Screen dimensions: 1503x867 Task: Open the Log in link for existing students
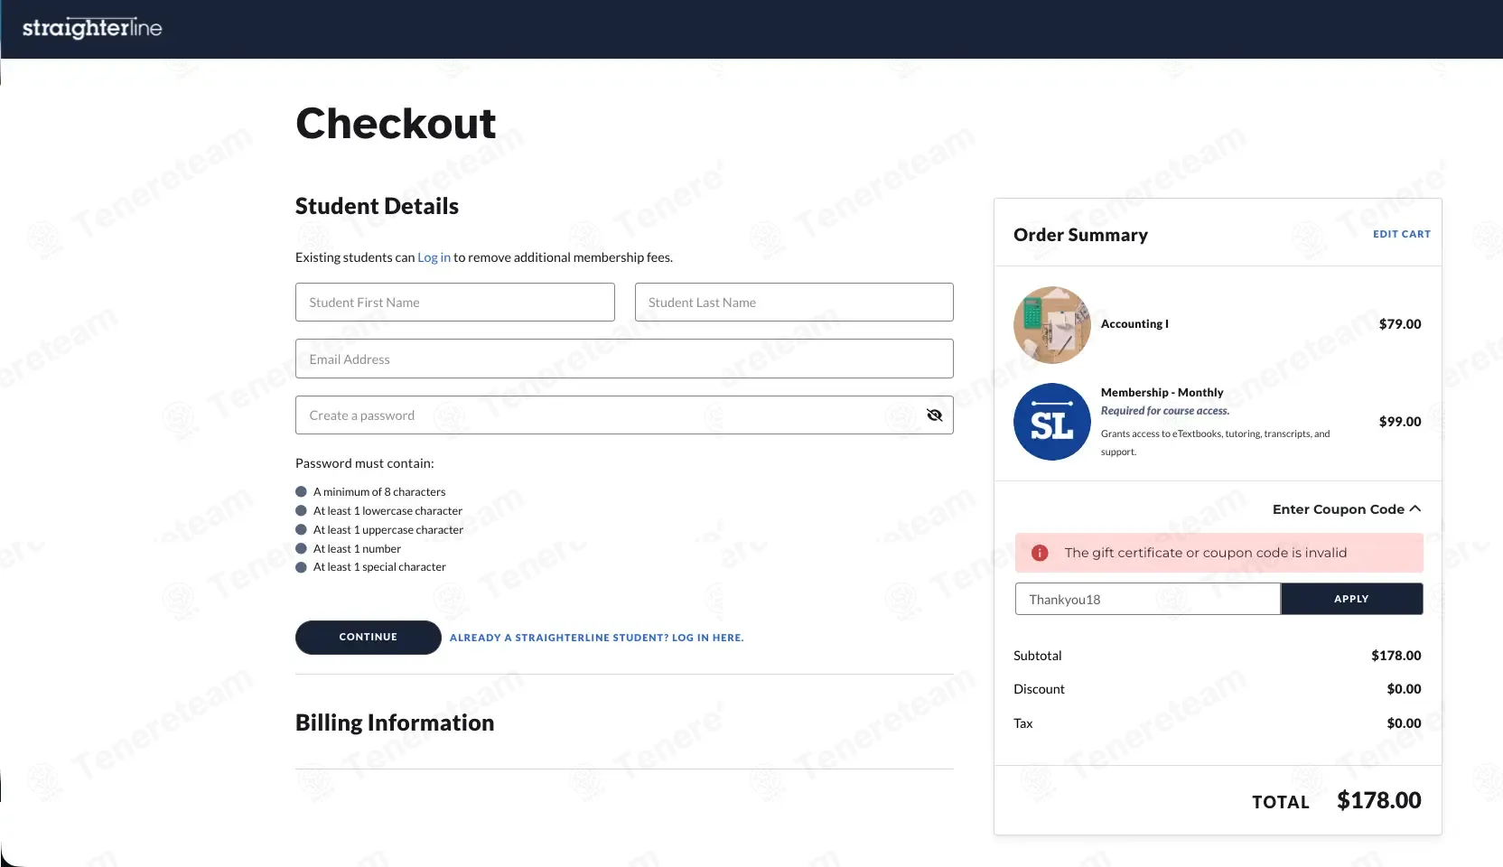[434, 257]
